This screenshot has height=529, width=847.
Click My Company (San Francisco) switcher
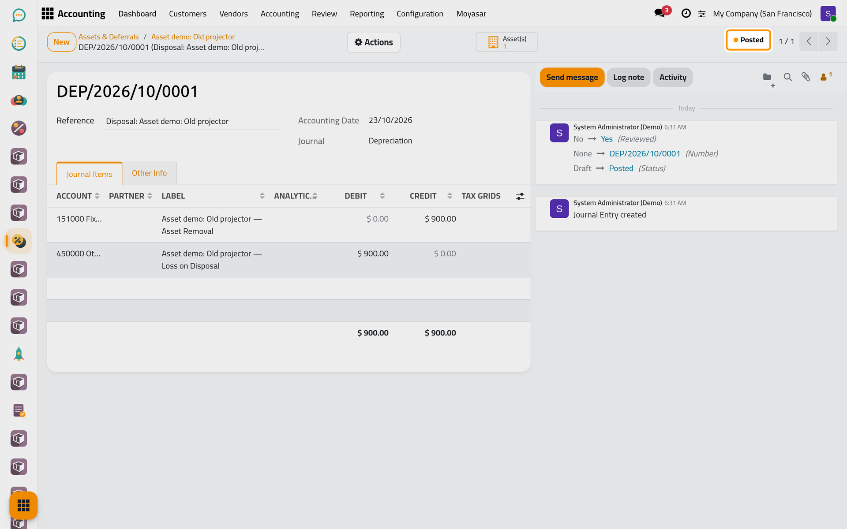pos(762,14)
